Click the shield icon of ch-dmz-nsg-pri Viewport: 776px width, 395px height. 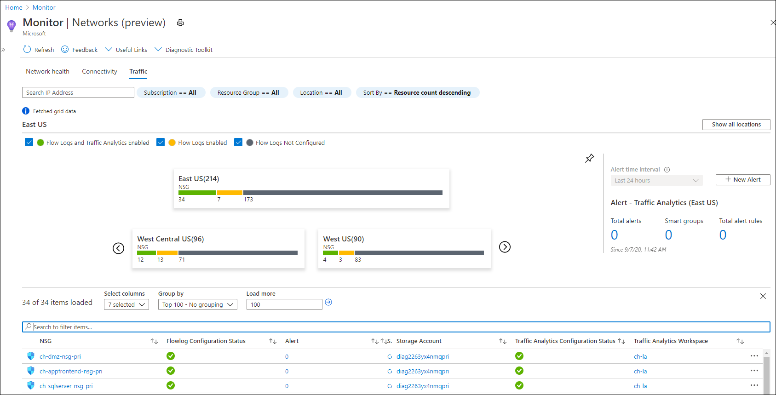click(31, 356)
